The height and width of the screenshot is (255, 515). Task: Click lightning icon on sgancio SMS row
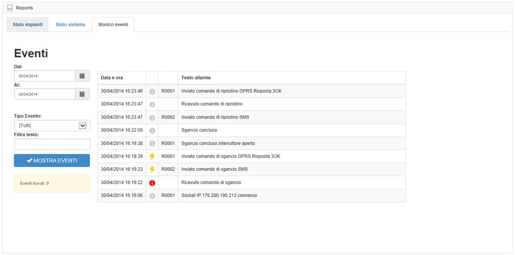point(152,170)
